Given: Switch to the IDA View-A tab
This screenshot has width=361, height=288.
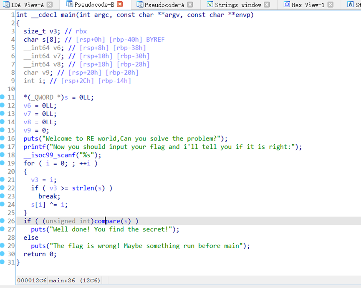Looking at the screenshot, I should 27,5.
